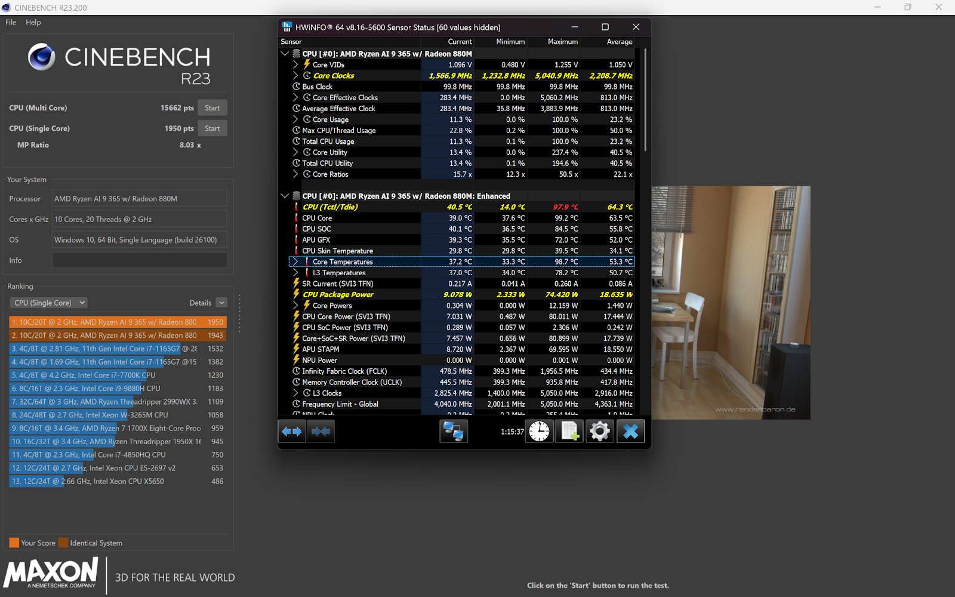This screenshot has height=597, width=955.
Task: Click HWiNFO sensor list vertical scrollbar
Action: [x=644, y=100]
